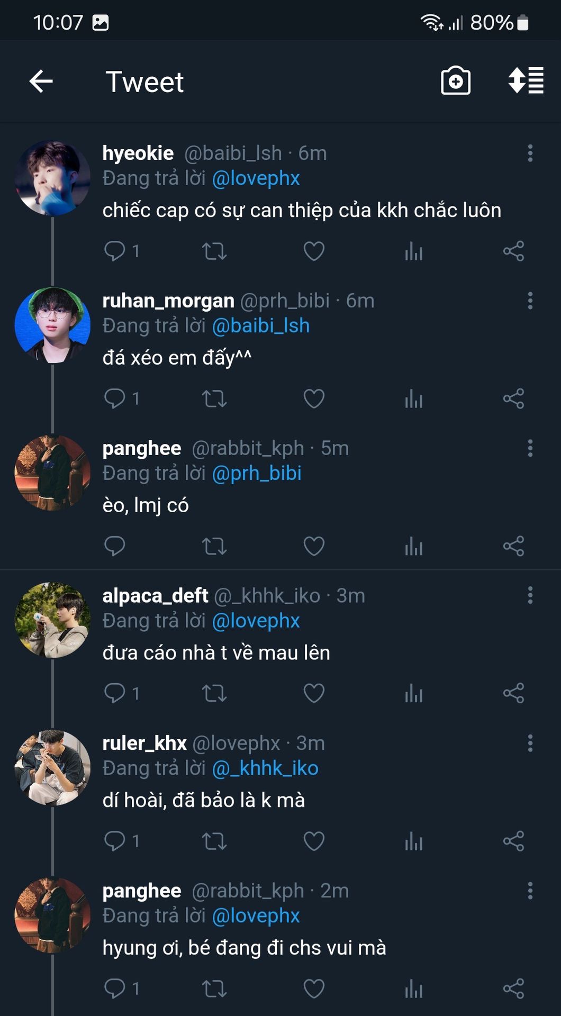Open the @lovephx mention in hyeokie's reply
This screenshot has width=561, height=1016.
click(x=256, y=178)
